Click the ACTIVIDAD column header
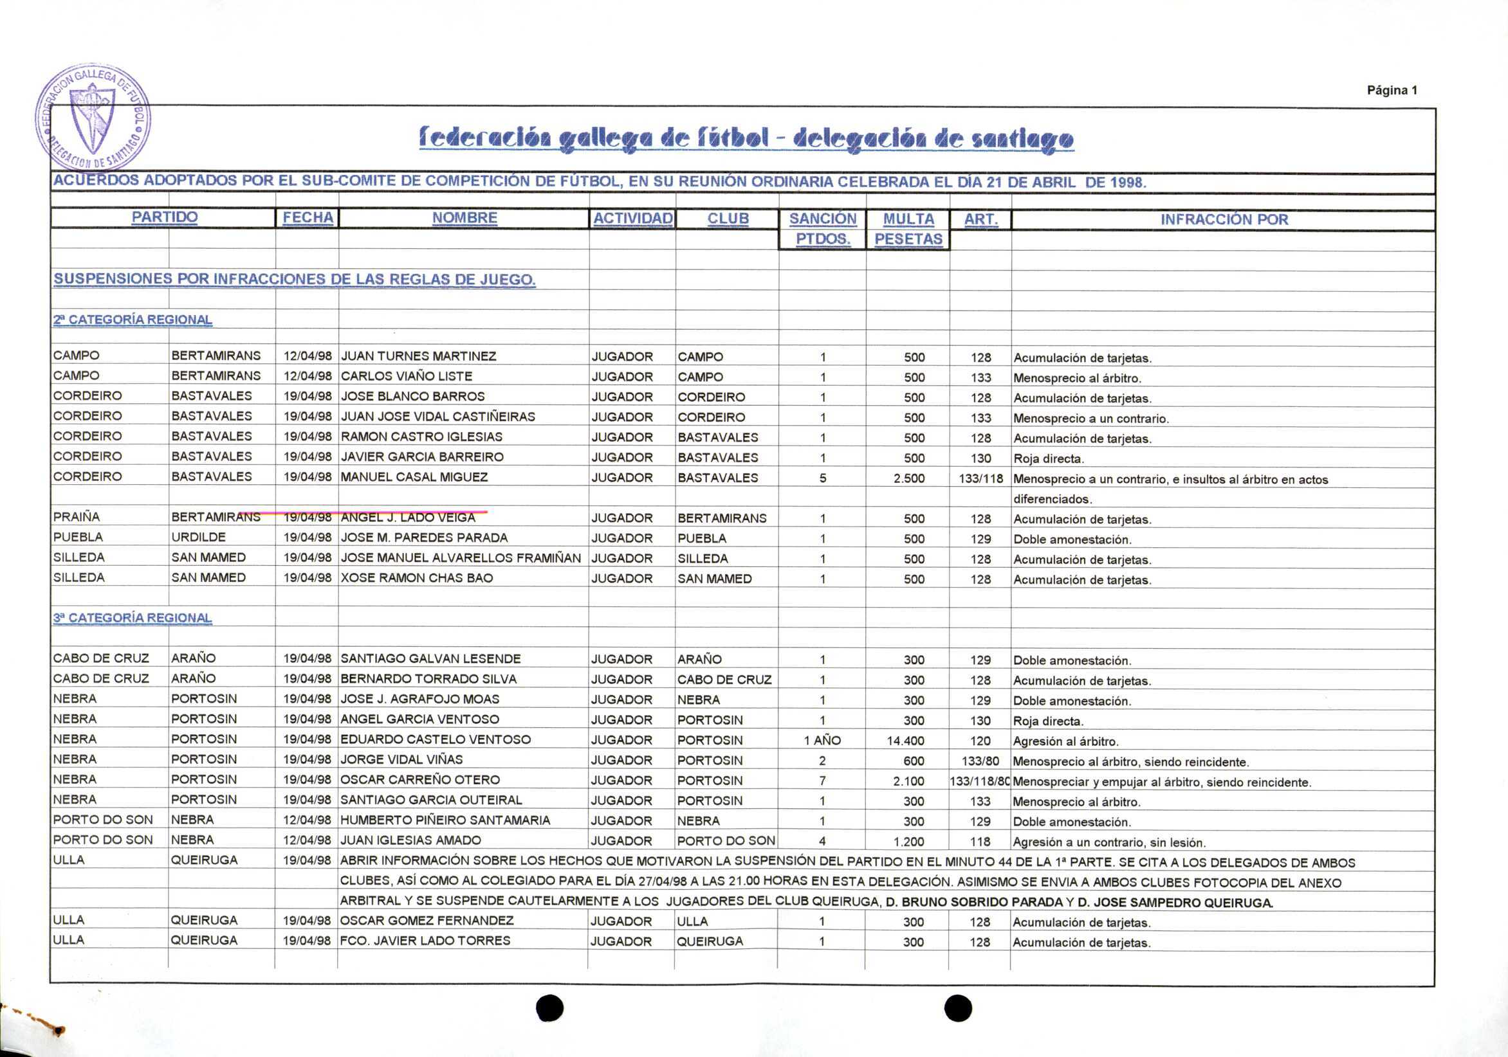This screenshot has height=1057, width=1508. tap(632, 219)
